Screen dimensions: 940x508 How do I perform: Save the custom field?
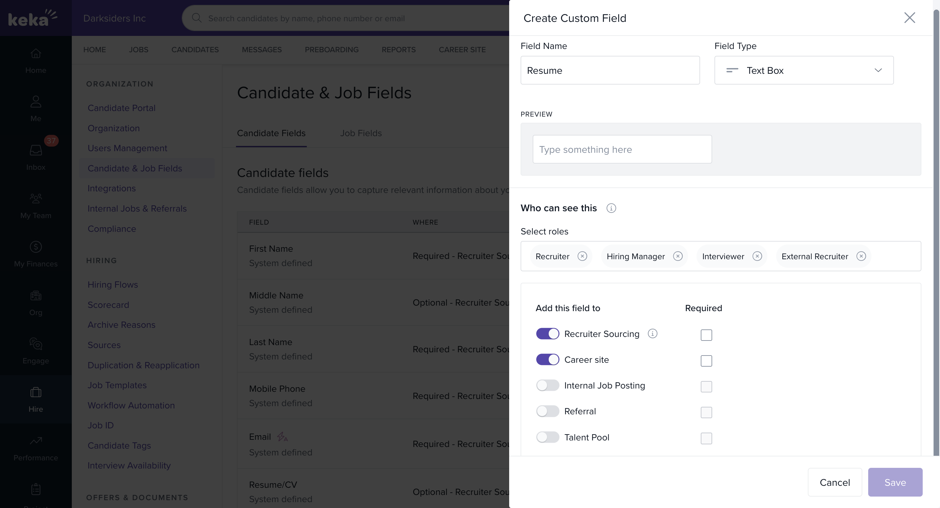click(895, 482)
